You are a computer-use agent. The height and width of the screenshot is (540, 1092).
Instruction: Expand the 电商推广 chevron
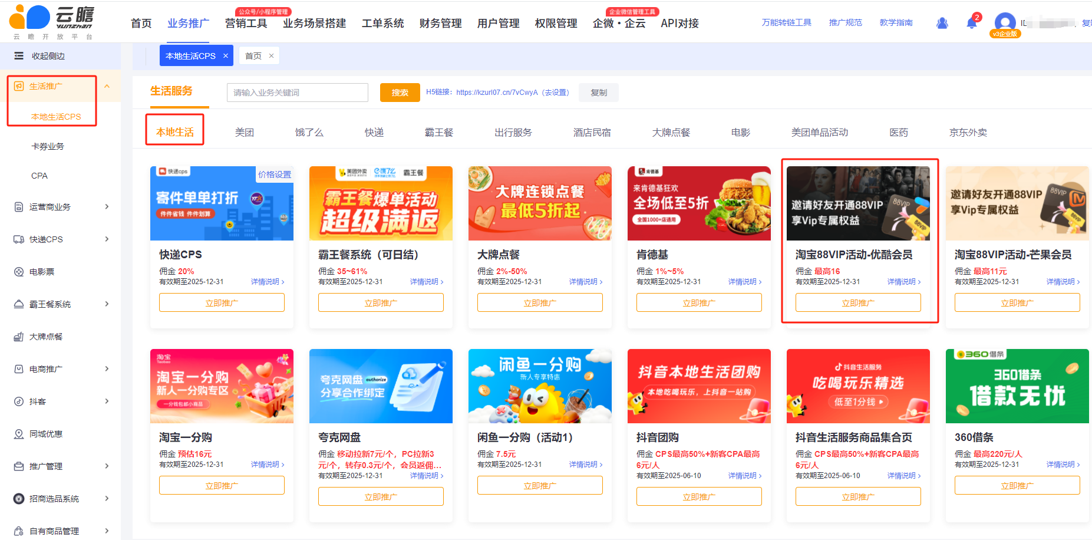(107, 369)
